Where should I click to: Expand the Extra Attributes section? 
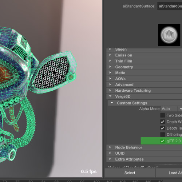[x=144, y=159]
